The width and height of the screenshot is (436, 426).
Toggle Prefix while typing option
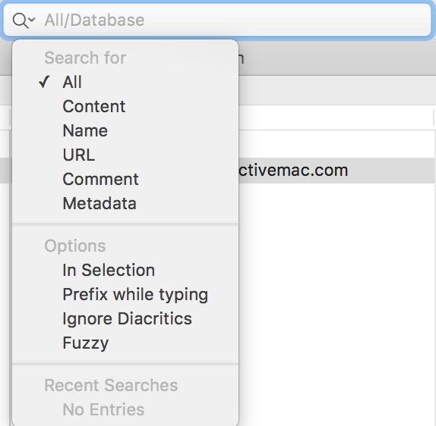[125, 294]
